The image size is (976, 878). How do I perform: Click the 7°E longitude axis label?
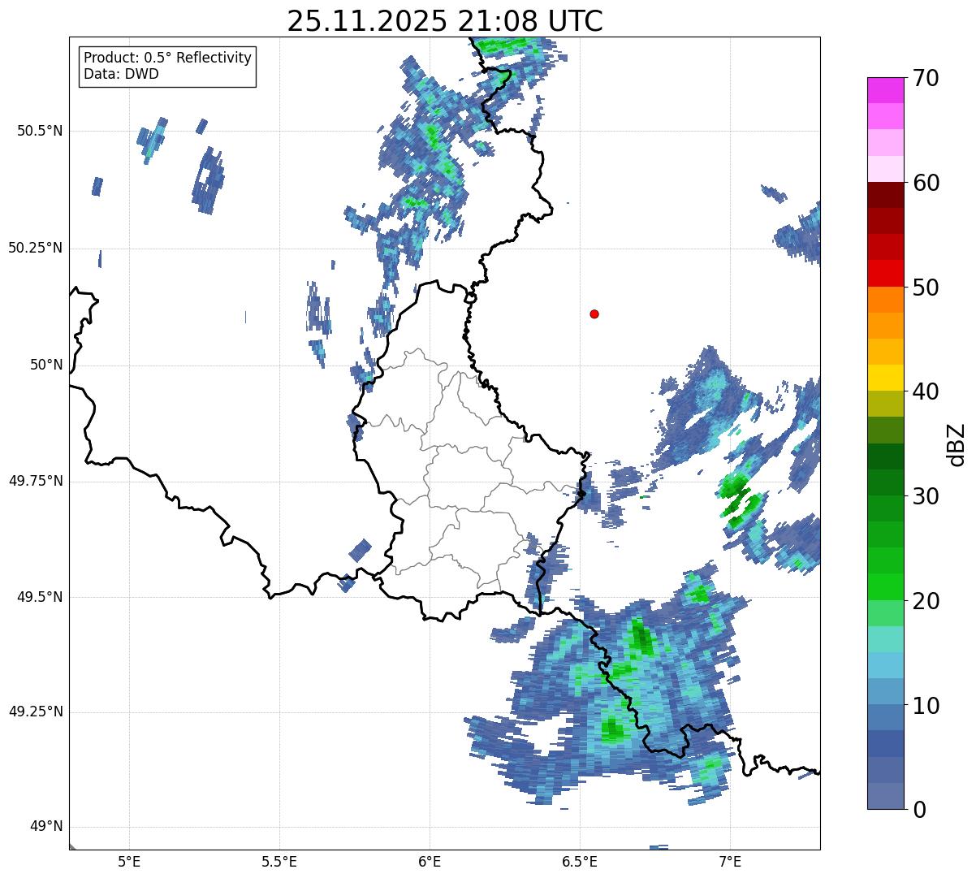point(730,860)
